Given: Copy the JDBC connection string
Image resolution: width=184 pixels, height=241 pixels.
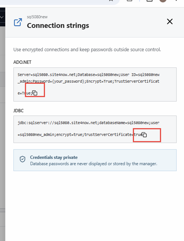Looking at the screenshot, I should 144,135.
